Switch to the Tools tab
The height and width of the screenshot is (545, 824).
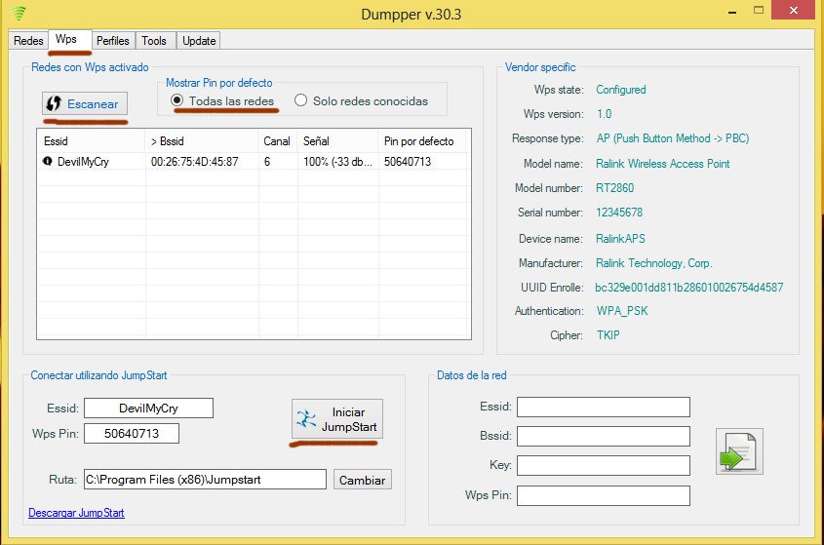tap(154, 41)
